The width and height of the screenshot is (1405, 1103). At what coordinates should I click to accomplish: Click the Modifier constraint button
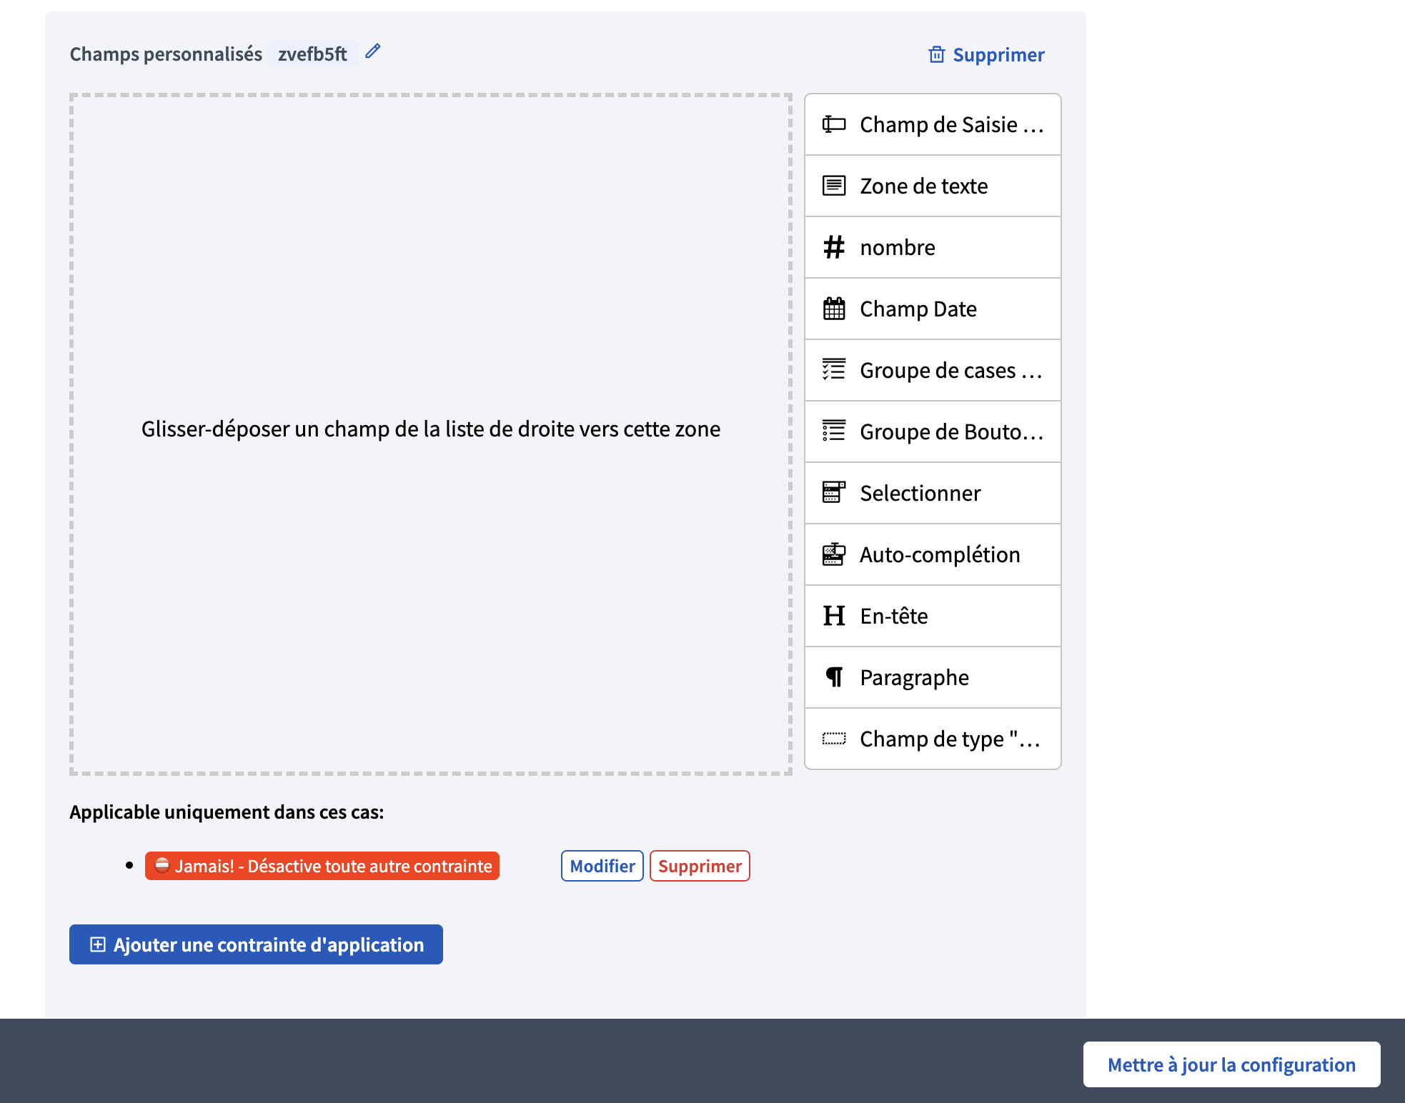602,866
